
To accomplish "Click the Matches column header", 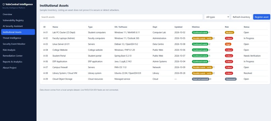I will click(196, 27).
